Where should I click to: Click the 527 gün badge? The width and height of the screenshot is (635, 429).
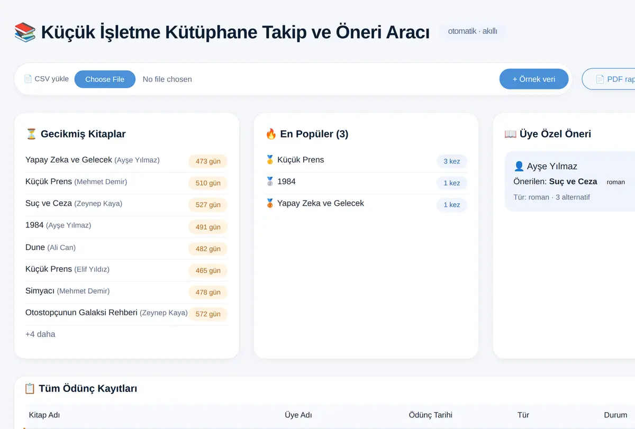pyautogui.click(x=208, y=205)
